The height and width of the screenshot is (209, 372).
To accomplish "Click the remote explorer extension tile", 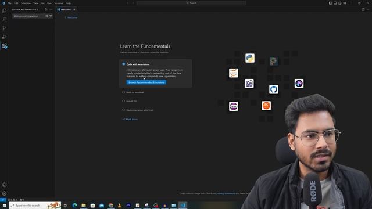I will click(249, 84).
